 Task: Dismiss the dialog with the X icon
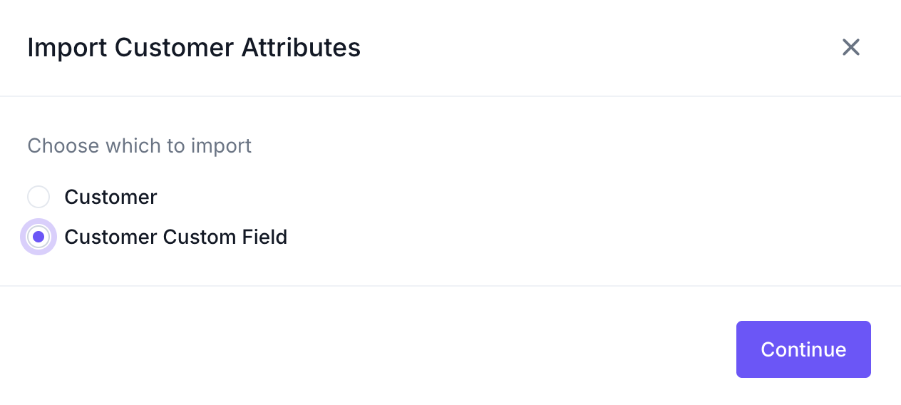coord(851,47)
